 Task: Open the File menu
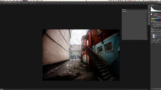7,0
